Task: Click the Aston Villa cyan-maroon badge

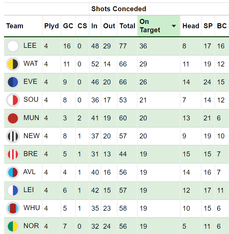Action: (x=13, y=172)
